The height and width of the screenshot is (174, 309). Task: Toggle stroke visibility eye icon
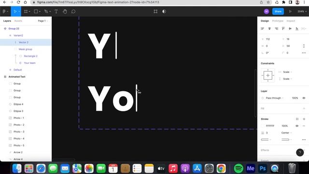297,126
